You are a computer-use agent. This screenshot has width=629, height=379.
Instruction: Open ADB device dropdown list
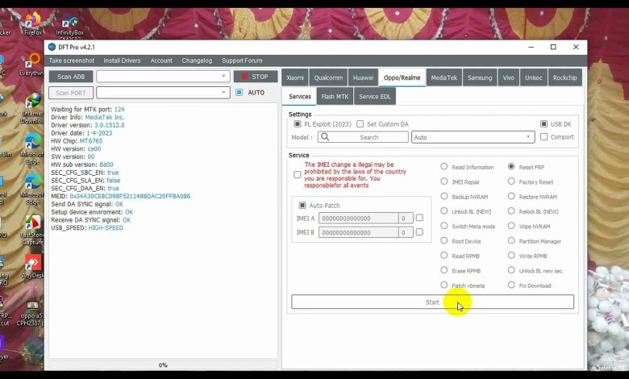223,76
